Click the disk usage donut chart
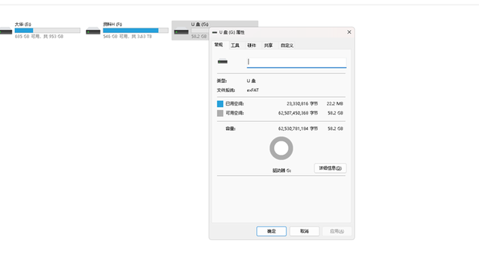 coord(281,148)
